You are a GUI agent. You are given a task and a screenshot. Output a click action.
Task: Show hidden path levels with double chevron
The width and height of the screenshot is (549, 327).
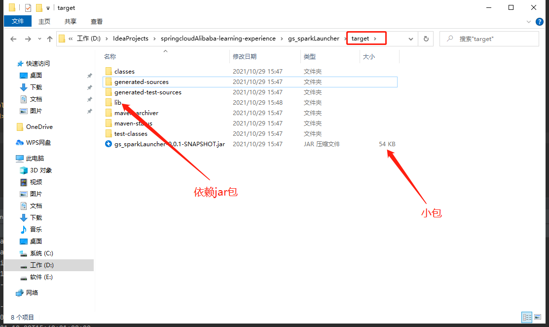[71, 39]
